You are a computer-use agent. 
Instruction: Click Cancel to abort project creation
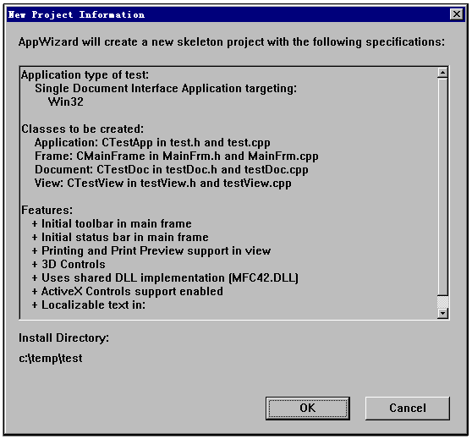click(x=407, y=408)
